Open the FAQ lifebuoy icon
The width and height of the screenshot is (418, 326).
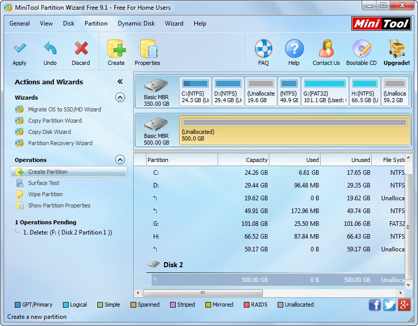pos(263,49)
